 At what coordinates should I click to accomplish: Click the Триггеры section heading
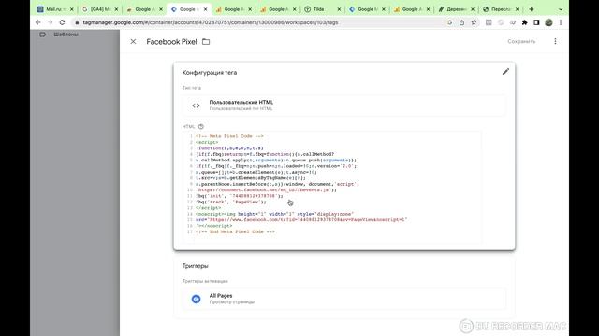(x=196, y=265)
